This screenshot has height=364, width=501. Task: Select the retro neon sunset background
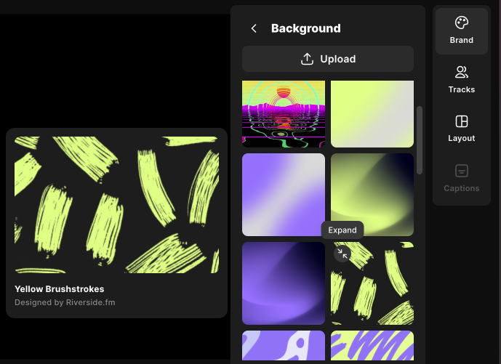(284, 113)
